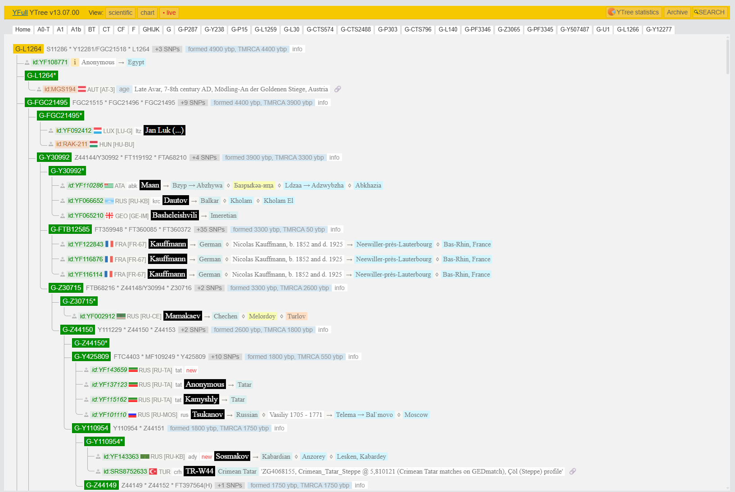
Task: Show '+10 SNPs' for G-Y425809
Action: click(x=225, y=357)
